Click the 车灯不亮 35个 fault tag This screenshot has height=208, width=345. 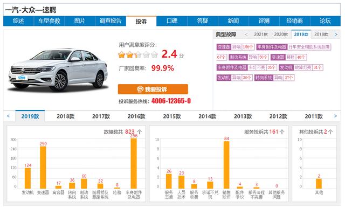246,67
